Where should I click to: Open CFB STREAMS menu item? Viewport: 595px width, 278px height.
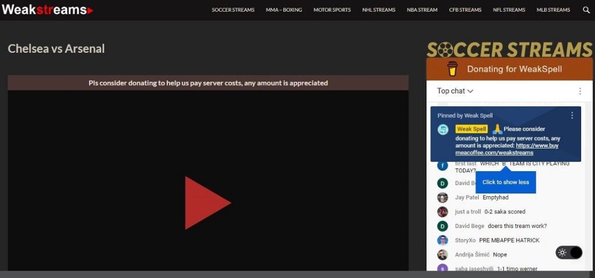tap(465, 10)
